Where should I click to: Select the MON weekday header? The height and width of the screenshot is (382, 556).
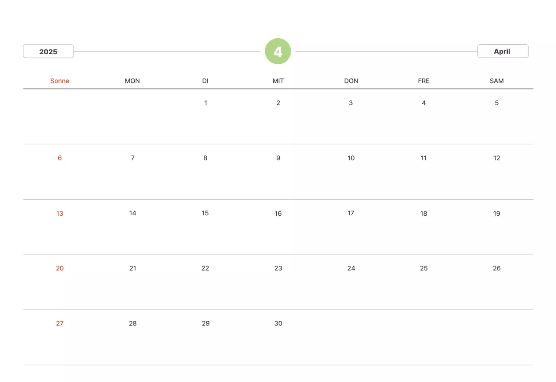pos(132,81)
